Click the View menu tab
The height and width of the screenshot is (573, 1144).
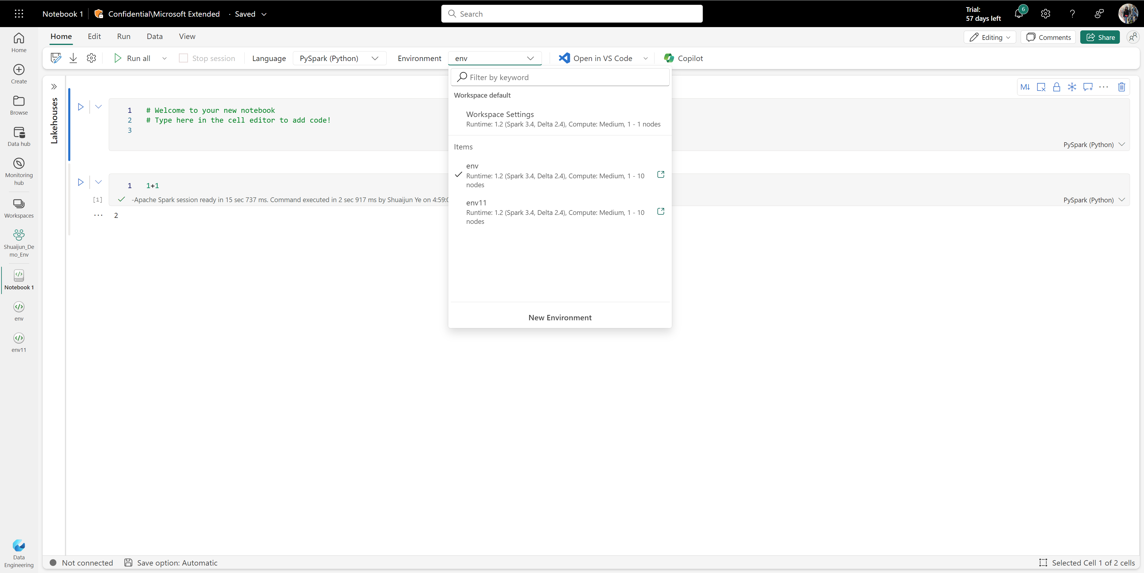(187, 36)
